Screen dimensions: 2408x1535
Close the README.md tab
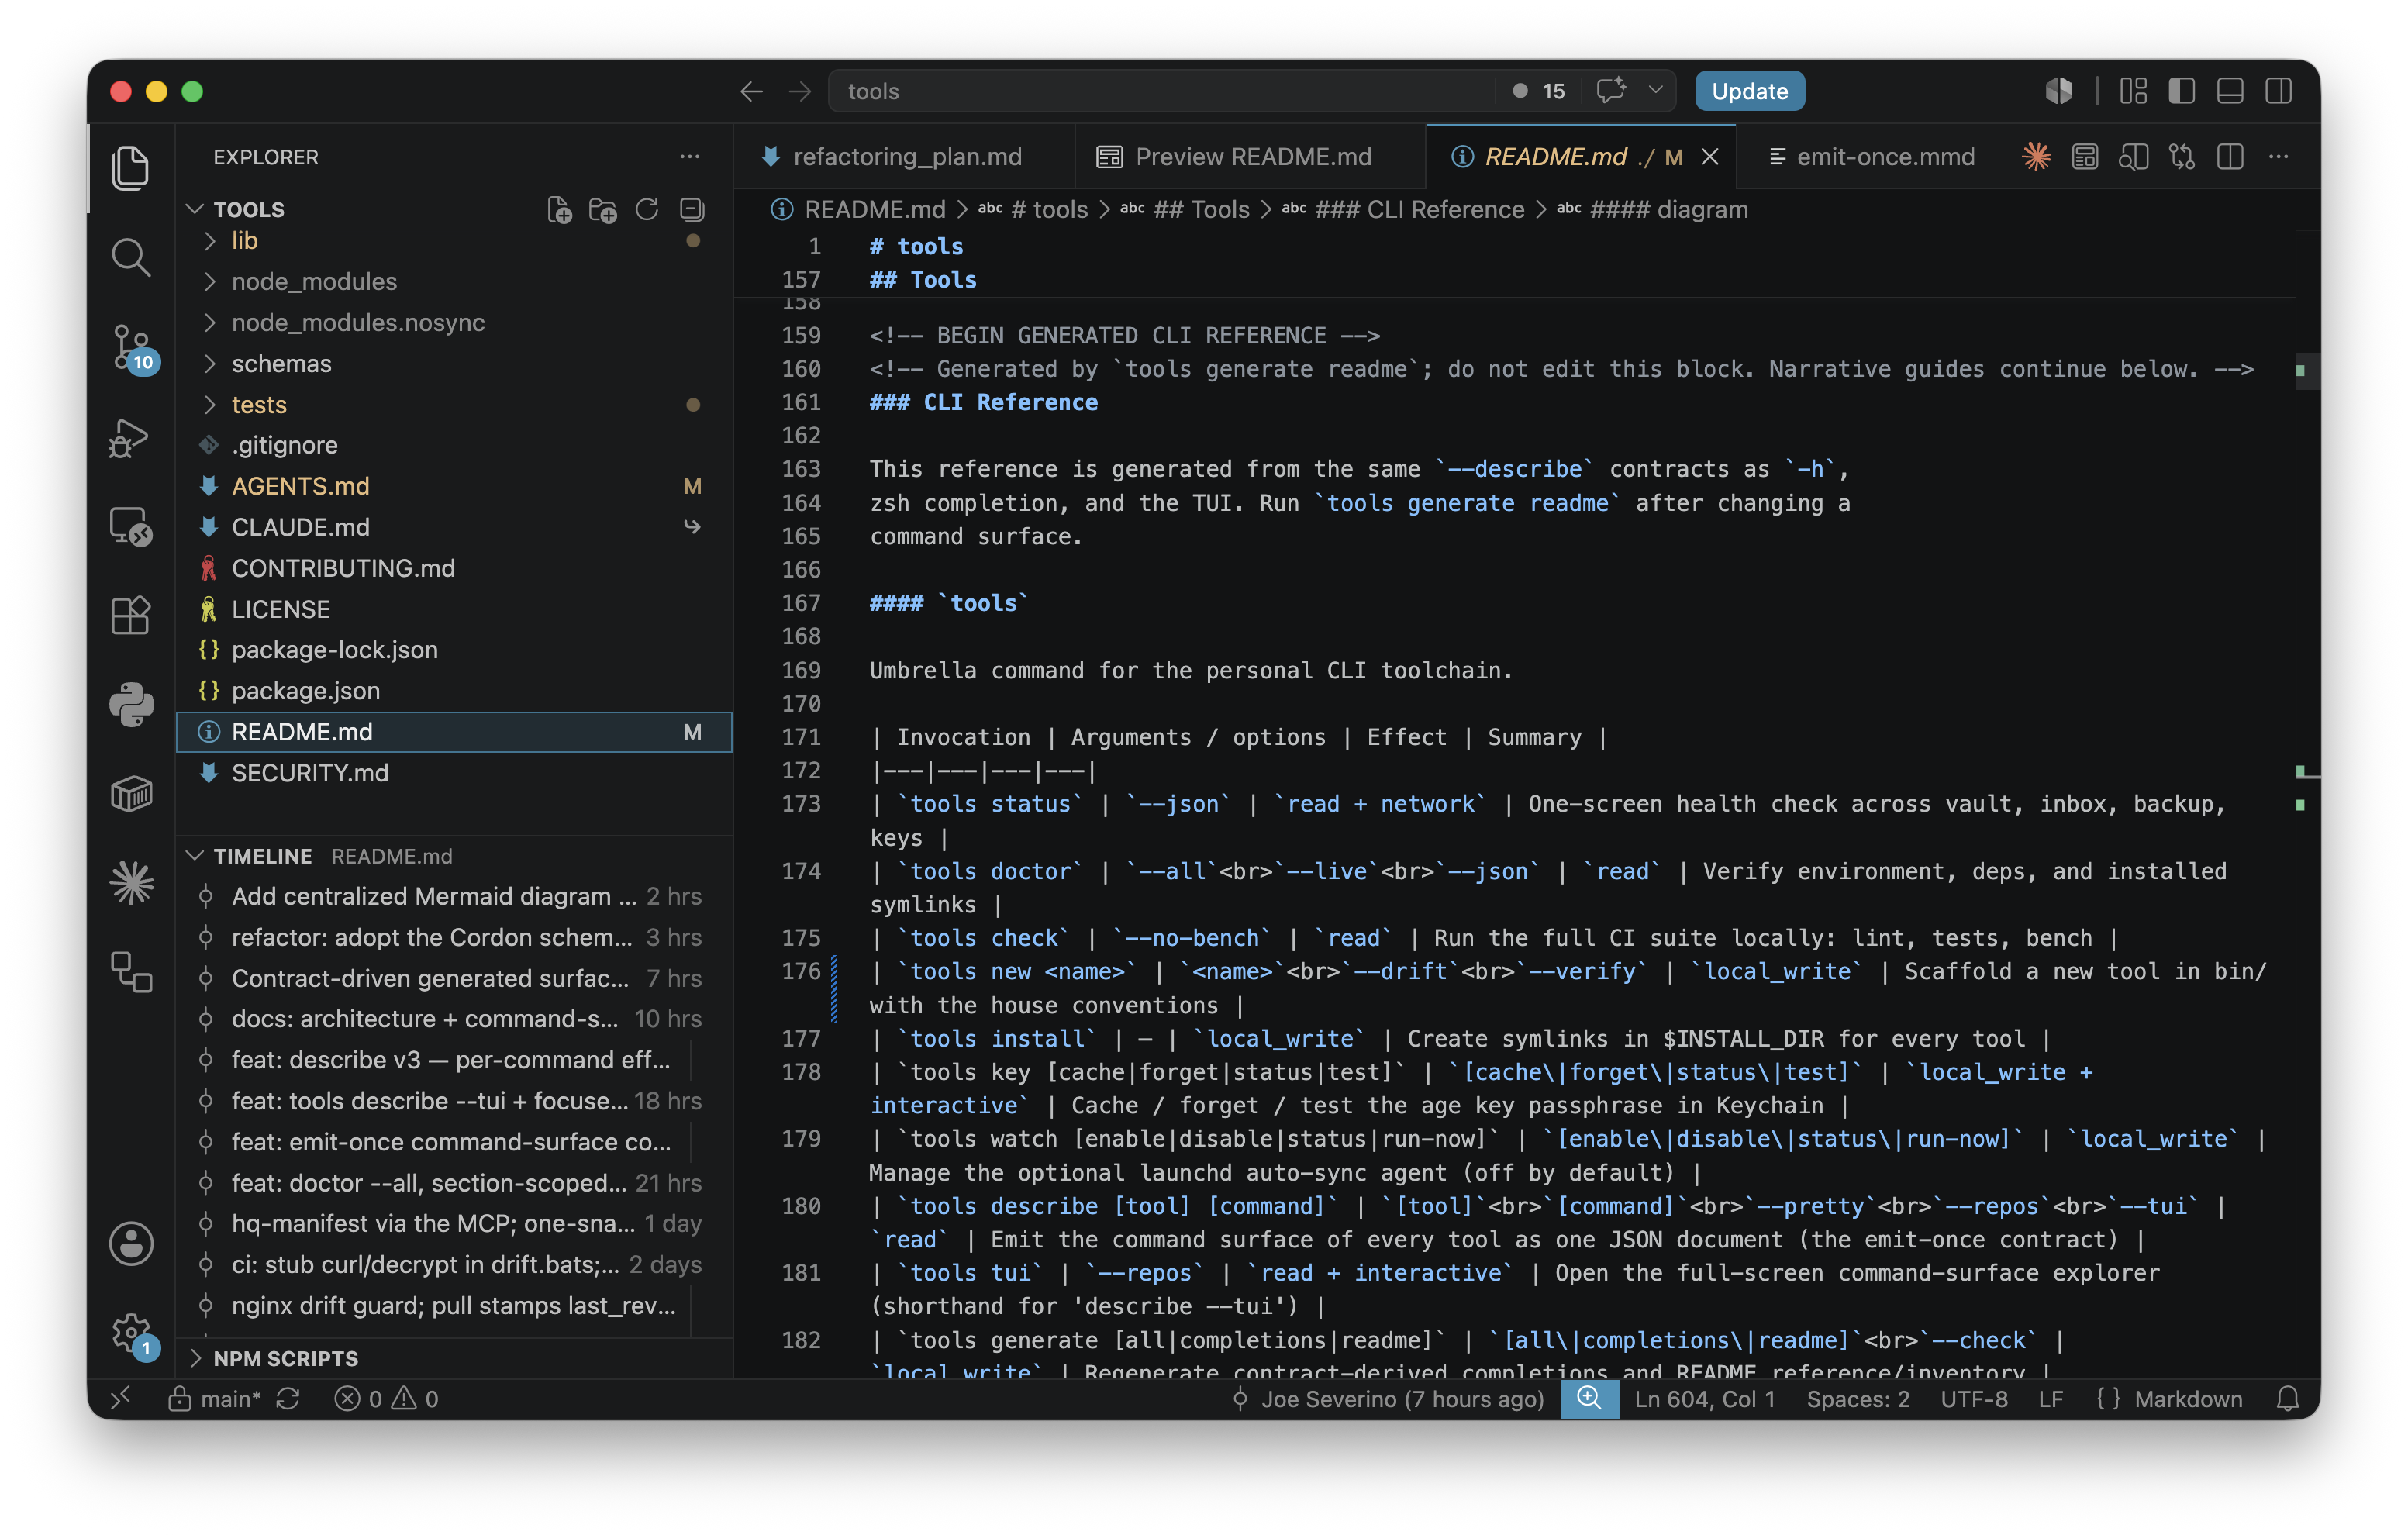1710,157
